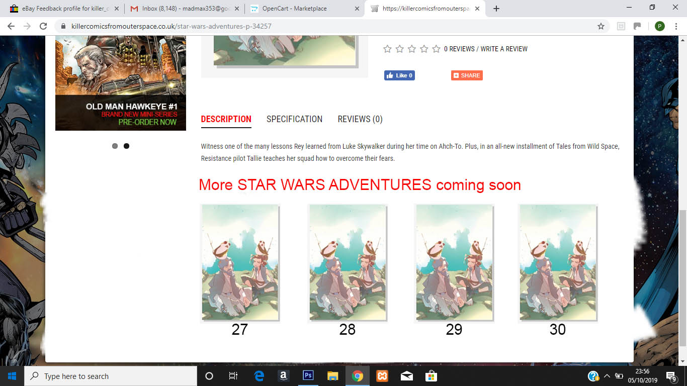The width and height of the screenshot is (687, 386).
Task: Open Chrome's three-dot menu
Action: point(675,26)
